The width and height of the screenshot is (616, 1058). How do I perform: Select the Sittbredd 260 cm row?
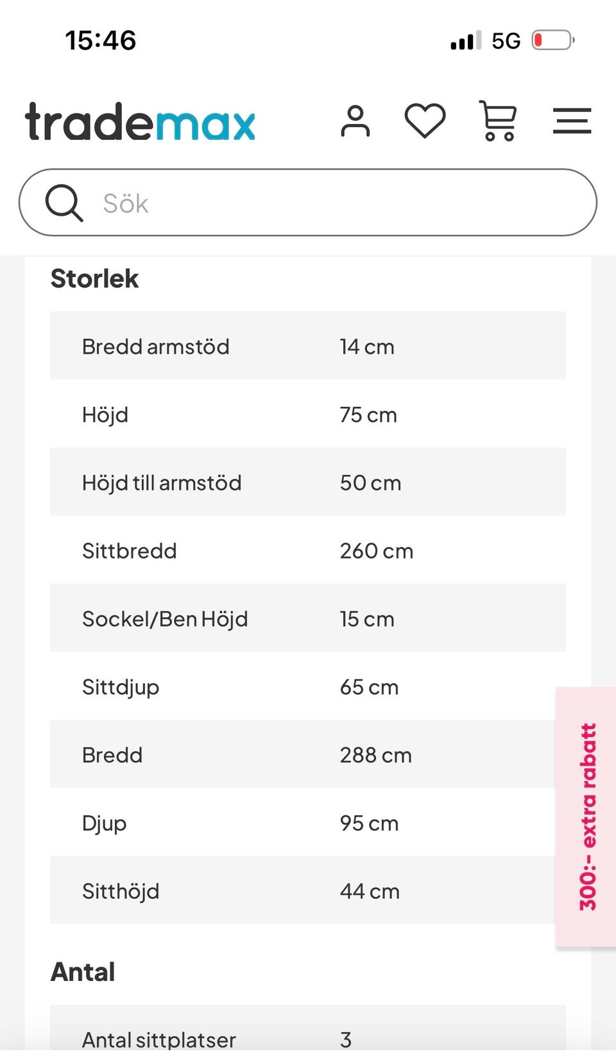308,550
